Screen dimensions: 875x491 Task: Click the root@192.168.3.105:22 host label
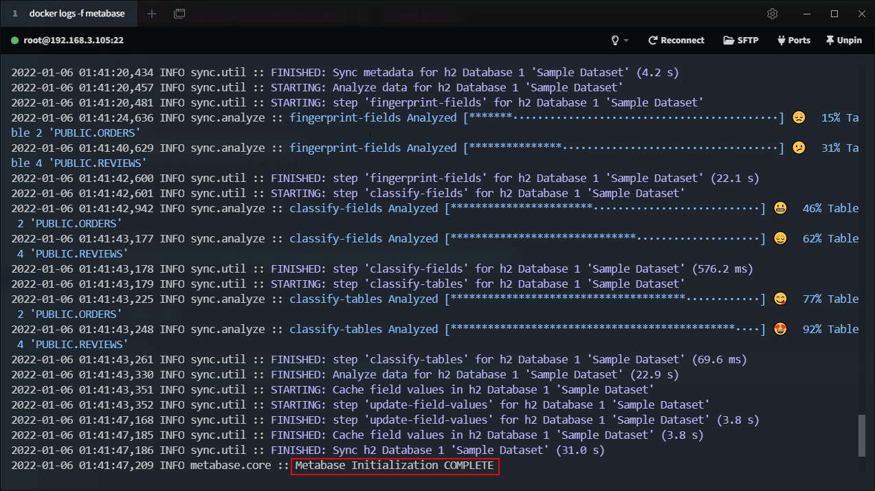(x=74, y=41)
